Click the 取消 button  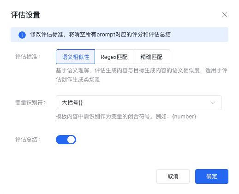[x=173, y=176]
